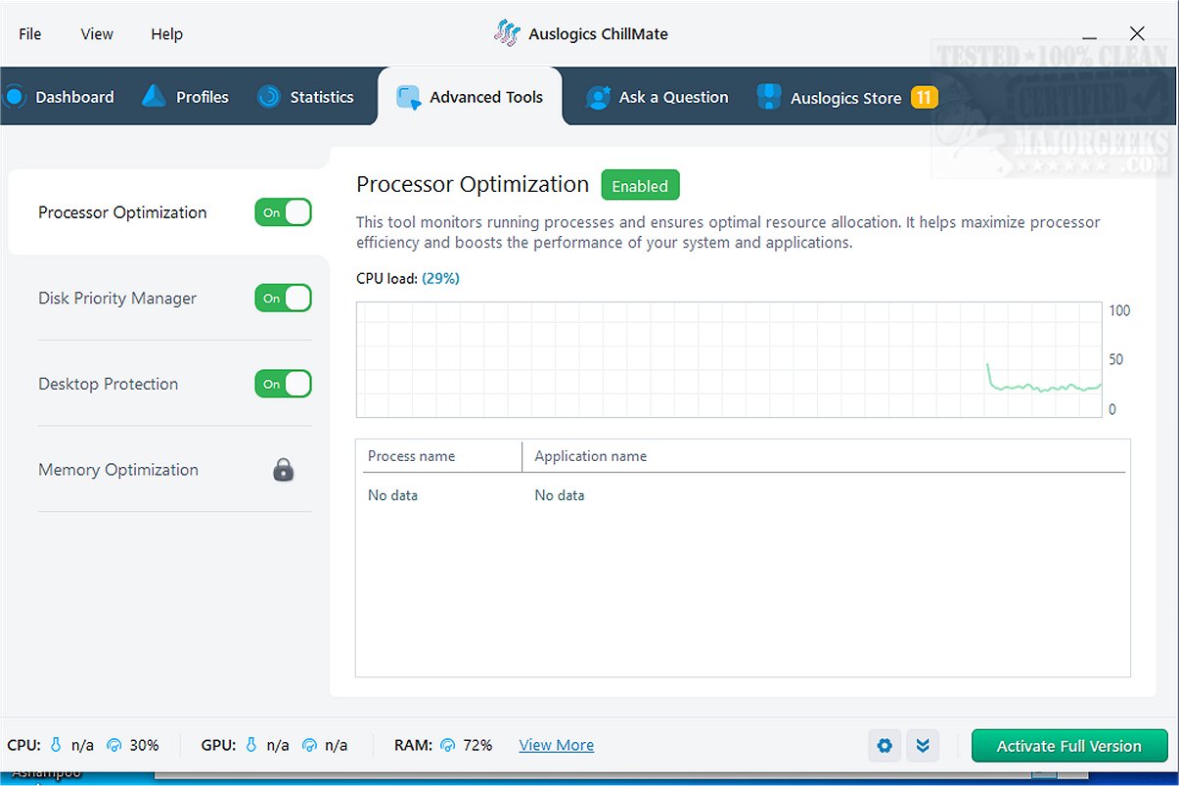Click the Advanced Tools tab icon

(409, 97)
